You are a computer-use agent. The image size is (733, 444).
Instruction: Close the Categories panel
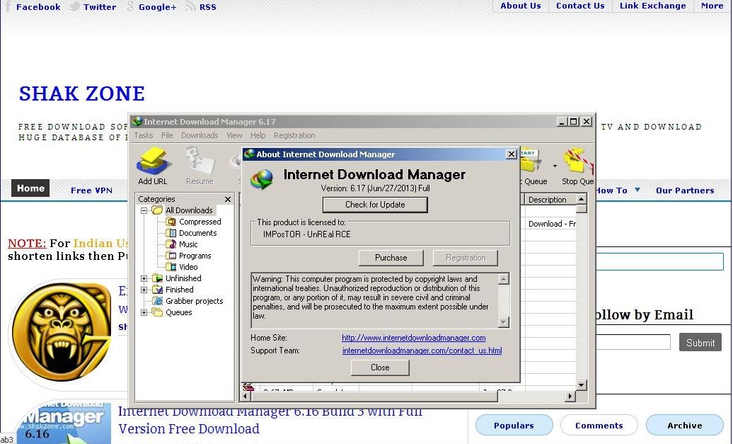click(x=228, y=199)
